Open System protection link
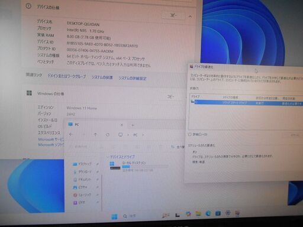The image size is (303, 227). click(102, 77)
